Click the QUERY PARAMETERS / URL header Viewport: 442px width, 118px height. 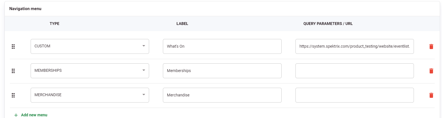(x=328, y=24)
